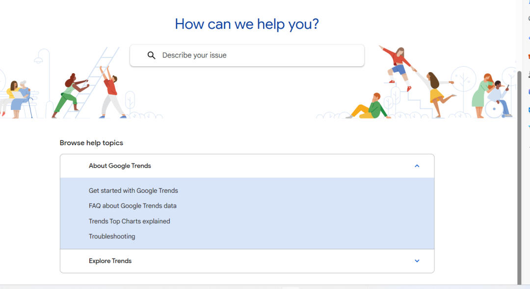530x289 pixels.
Task: Click the 'How can we help you?' heading
Action: [247, 24]
